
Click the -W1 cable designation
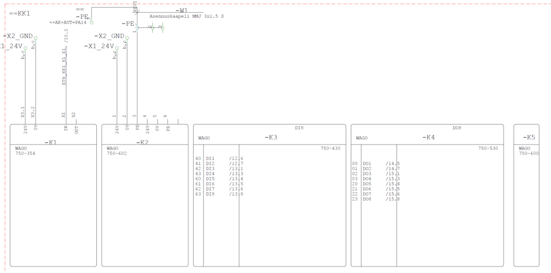coord(182,10)
